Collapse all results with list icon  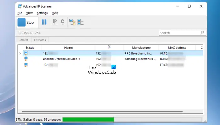point(80,22)
